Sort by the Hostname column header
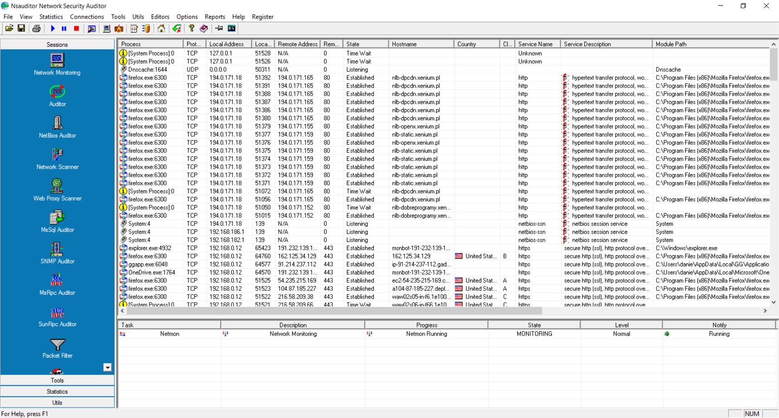 pos(422,44)
